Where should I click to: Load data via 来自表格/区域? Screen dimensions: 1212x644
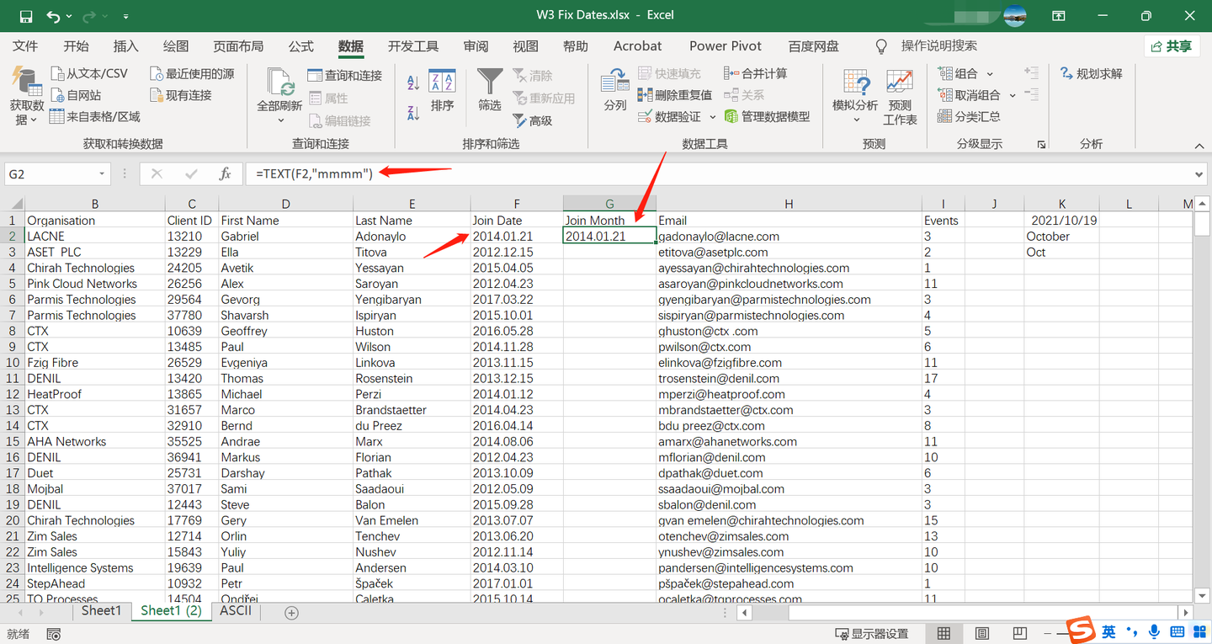click(95, 116)
